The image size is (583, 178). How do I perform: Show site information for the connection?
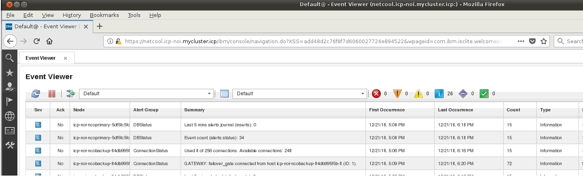coord(110,41)
